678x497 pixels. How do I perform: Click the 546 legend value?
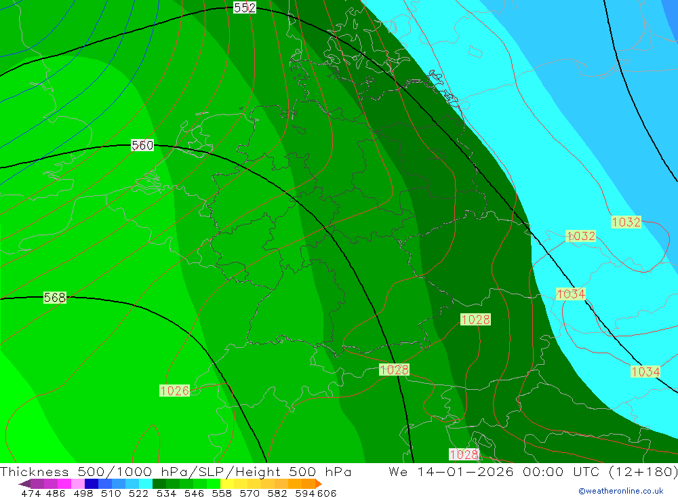pyautogui.click(x=194, y=493)
